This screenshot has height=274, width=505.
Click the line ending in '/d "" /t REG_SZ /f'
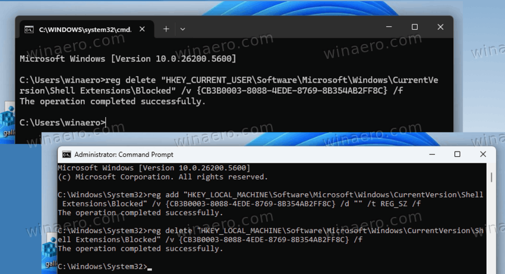click(241, 204)
